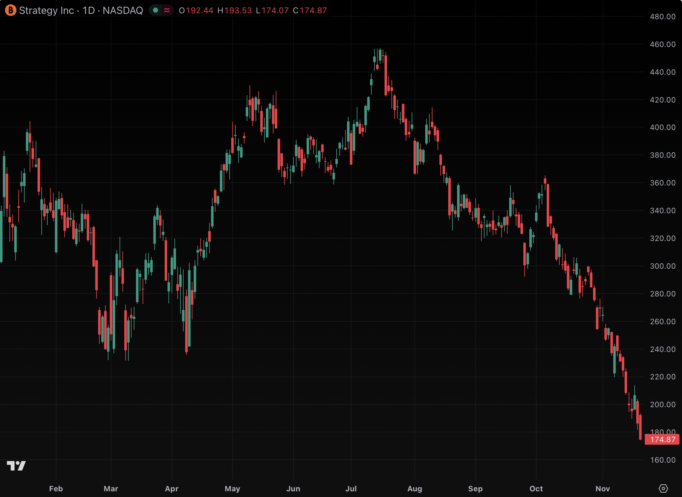The width and height of the screenshot is (682, 497).
Task: Click the Strategy Inc symbol title
Action: click(x=46, y=10)
